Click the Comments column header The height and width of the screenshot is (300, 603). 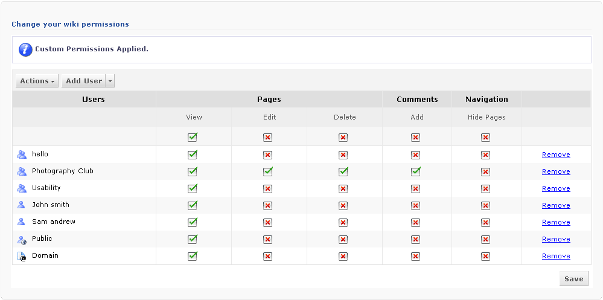point(417,100)
